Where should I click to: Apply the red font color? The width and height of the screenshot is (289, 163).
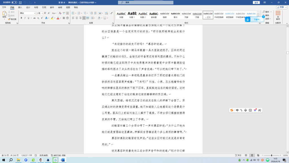[58, 18]
